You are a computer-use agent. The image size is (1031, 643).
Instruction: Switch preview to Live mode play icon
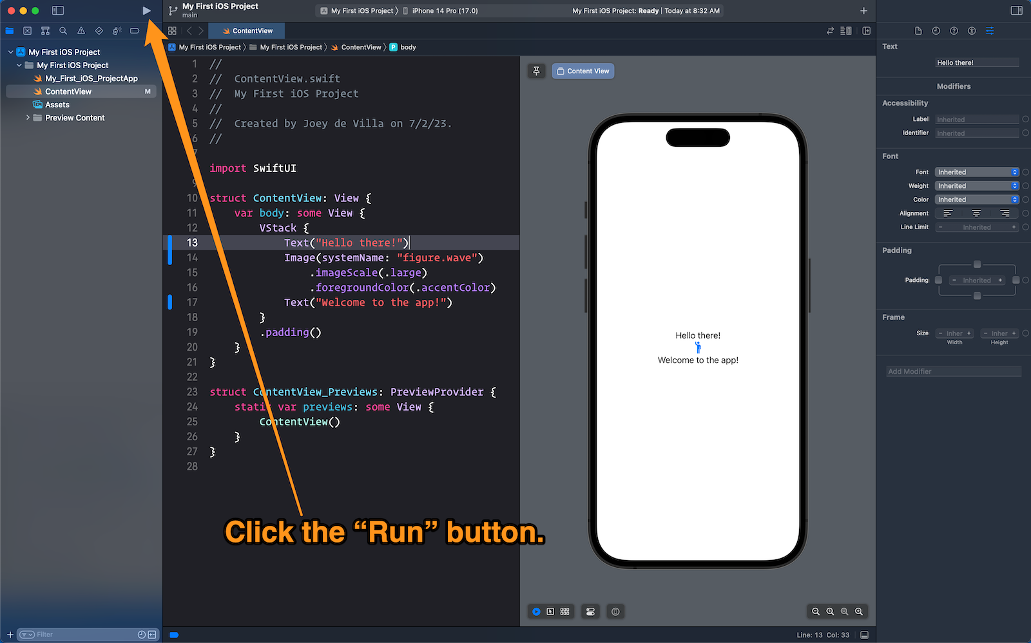(536, 611)
